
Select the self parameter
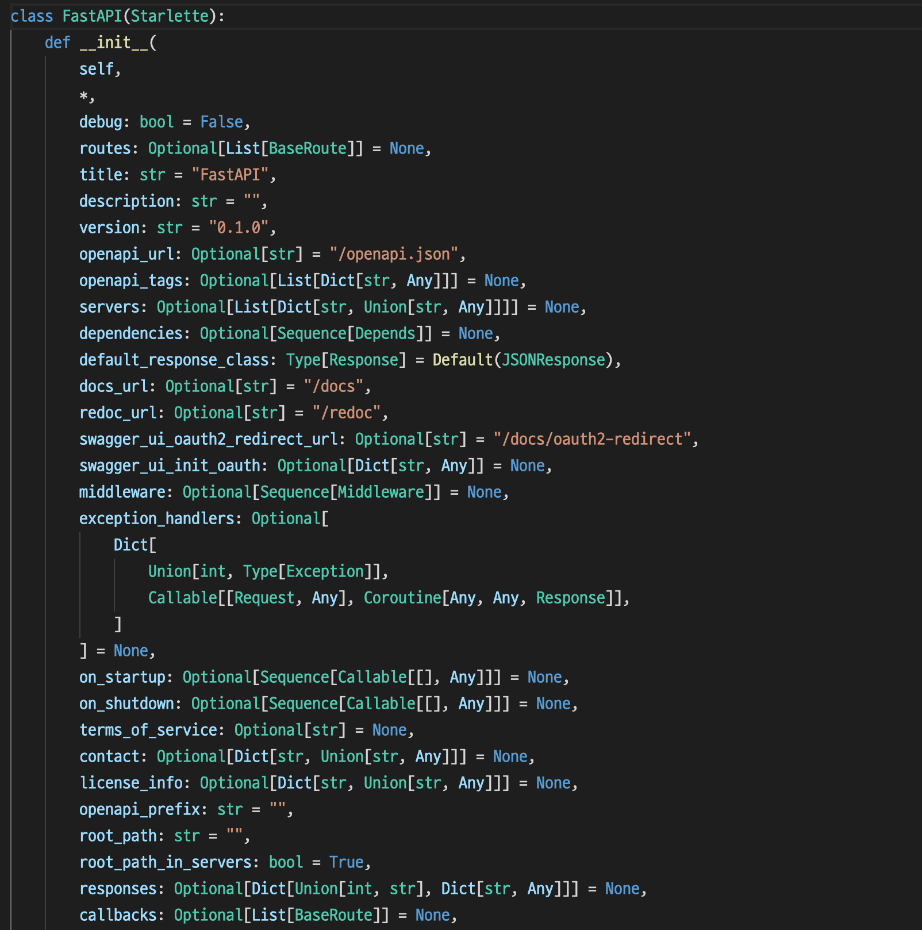click(97, 69)
